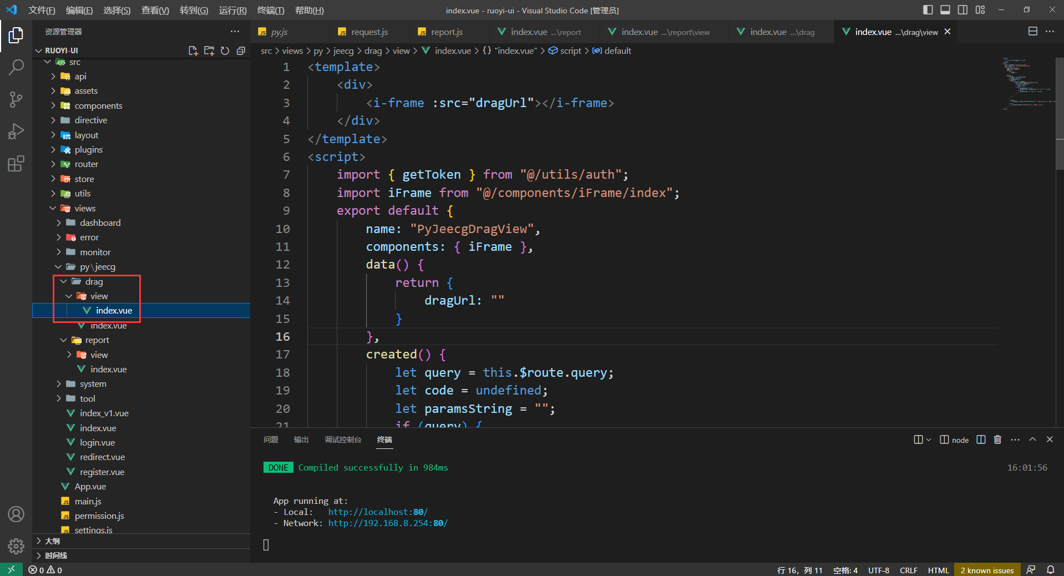The image size is (1064, 576).
Task: Expand the system folder
Action: click(58, 384)
